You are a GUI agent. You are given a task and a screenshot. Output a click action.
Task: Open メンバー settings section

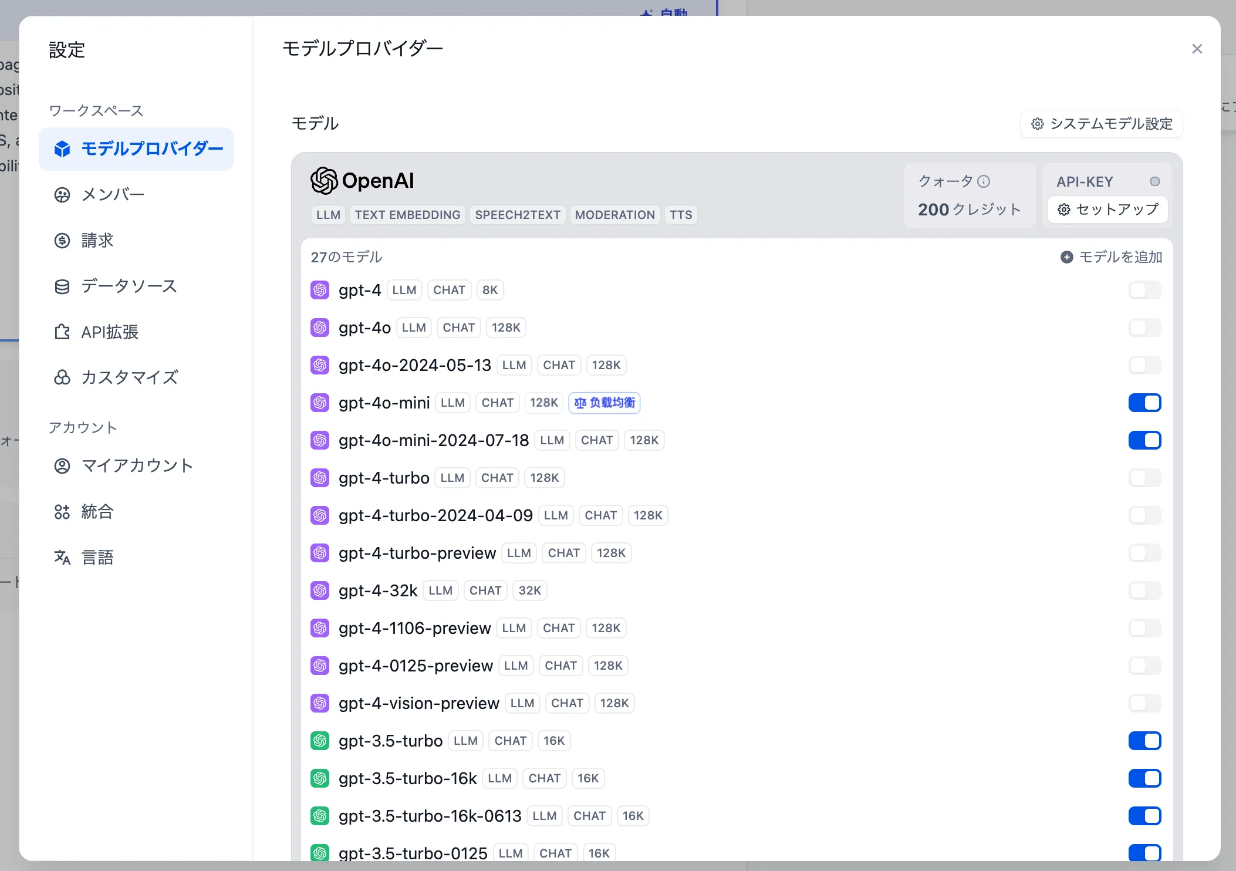(x=113, y=194)
